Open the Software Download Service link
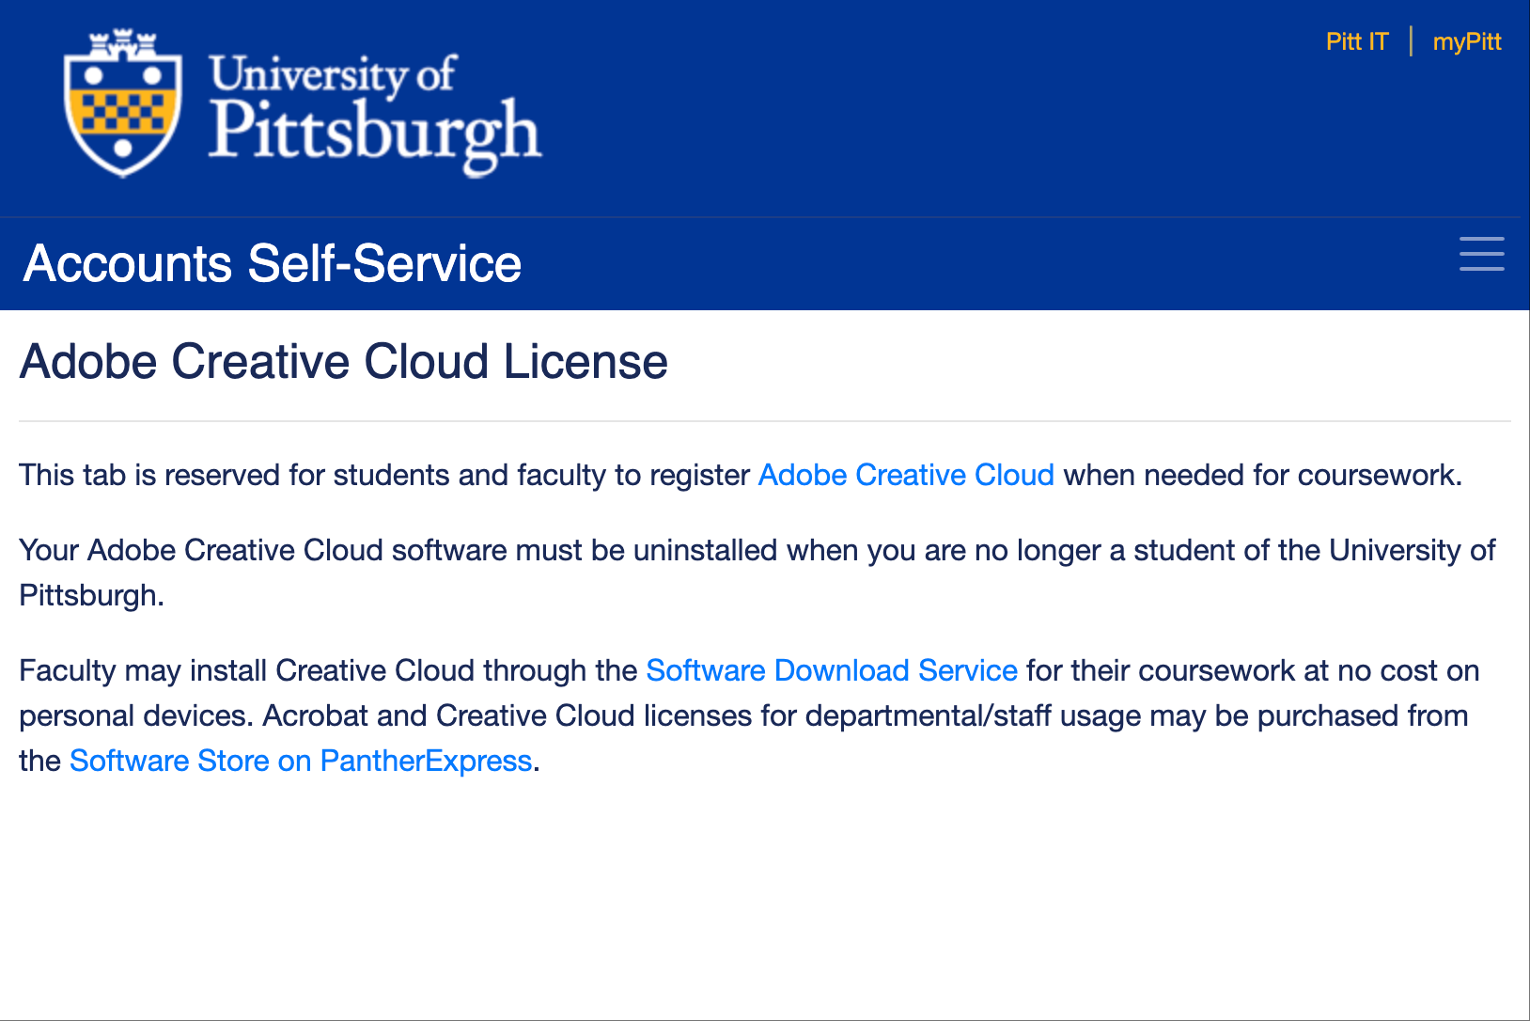Viewport: 1530px width, 1021px height. (832, 670)
